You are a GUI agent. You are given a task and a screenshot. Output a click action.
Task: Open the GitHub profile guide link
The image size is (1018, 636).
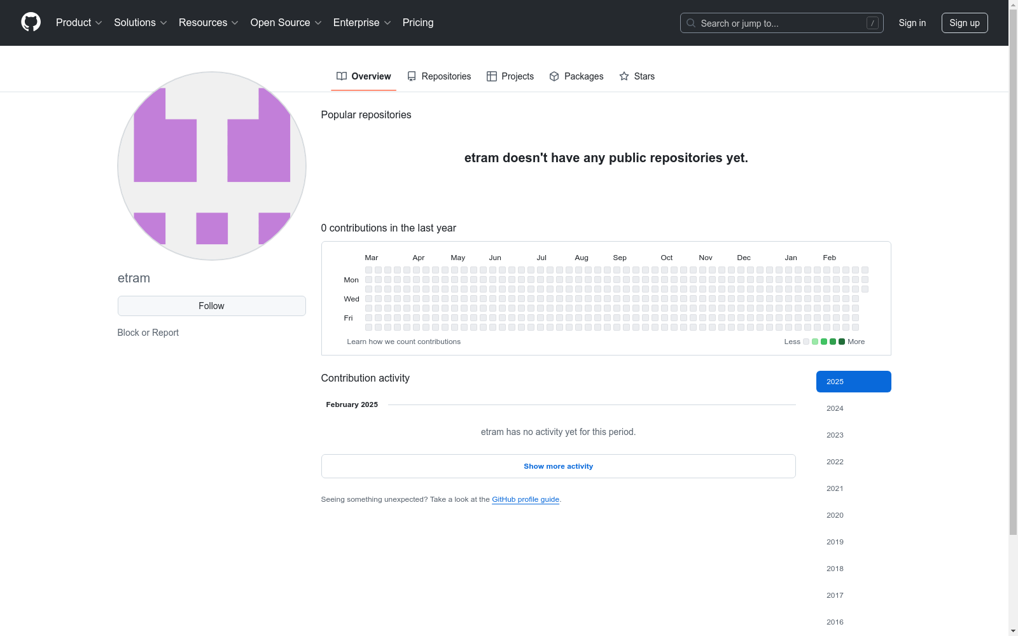pos(526,499)
